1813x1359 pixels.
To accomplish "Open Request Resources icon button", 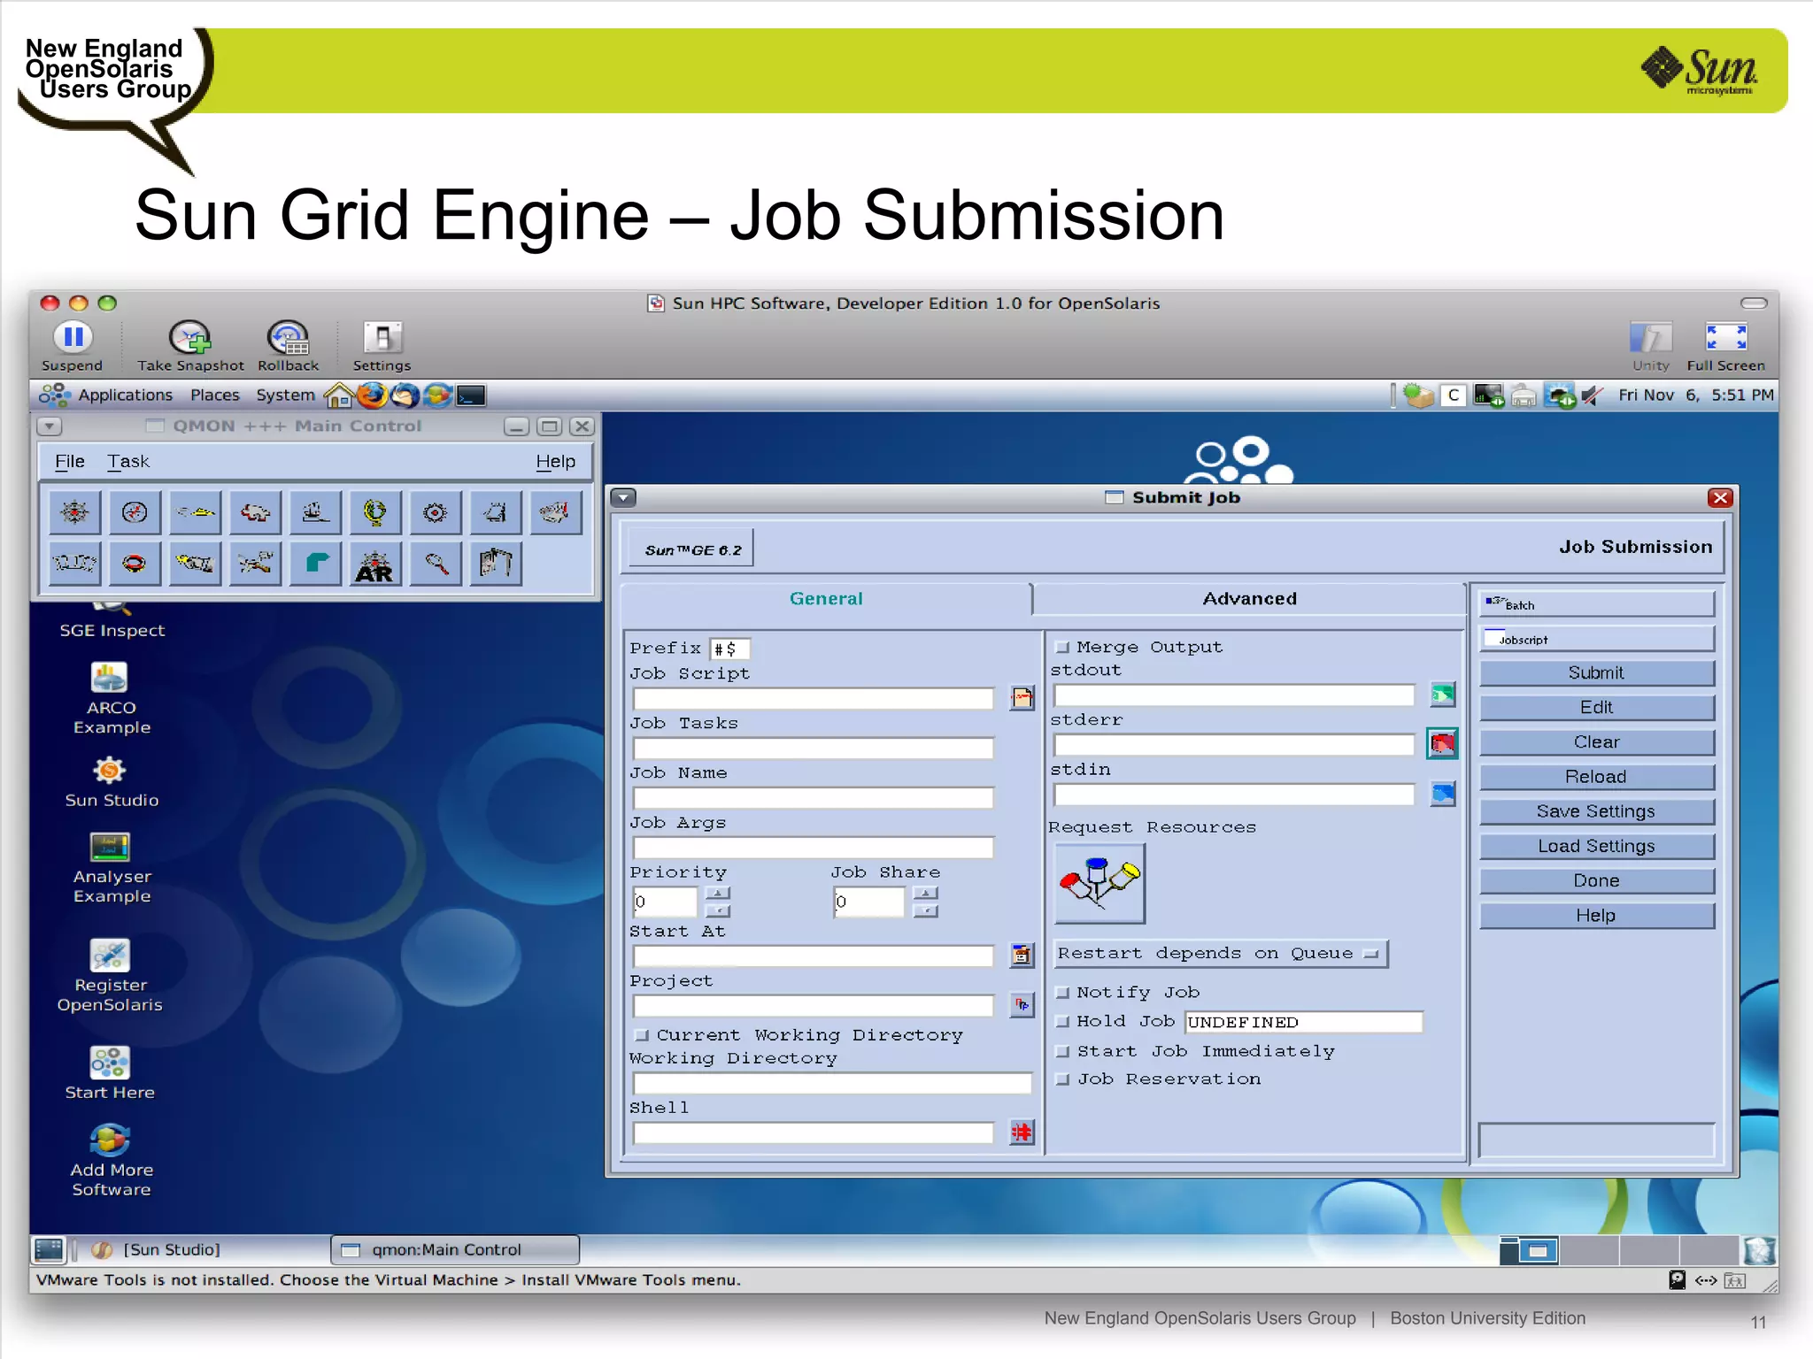I will 1099,882.
